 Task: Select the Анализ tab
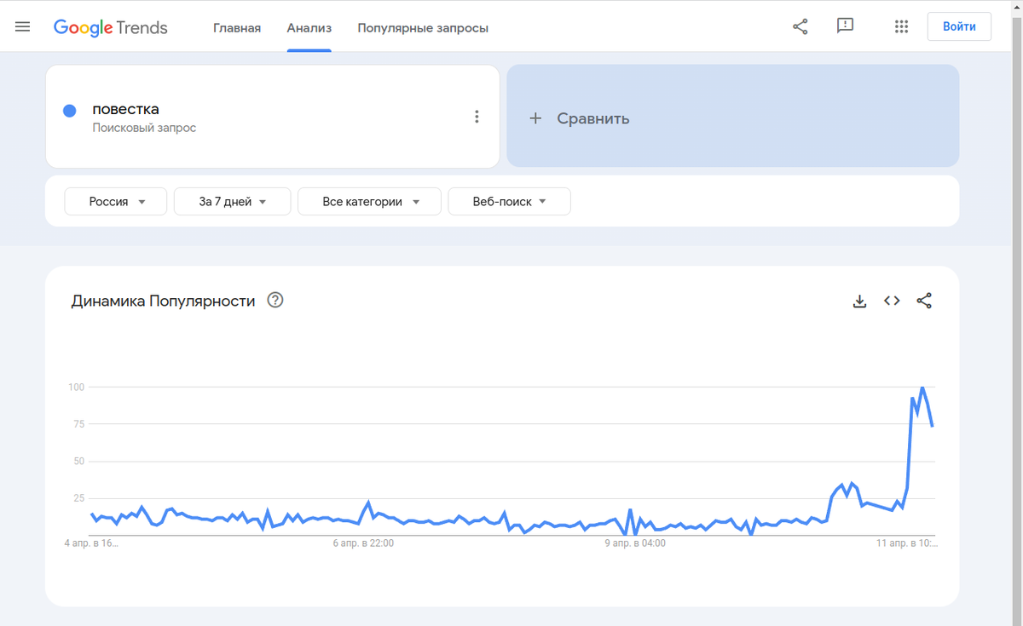tap(309, 27)
